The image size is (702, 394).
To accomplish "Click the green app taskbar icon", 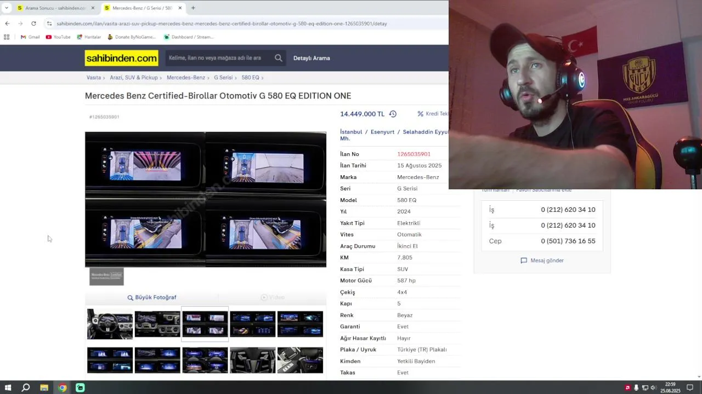I will [80, 387].
